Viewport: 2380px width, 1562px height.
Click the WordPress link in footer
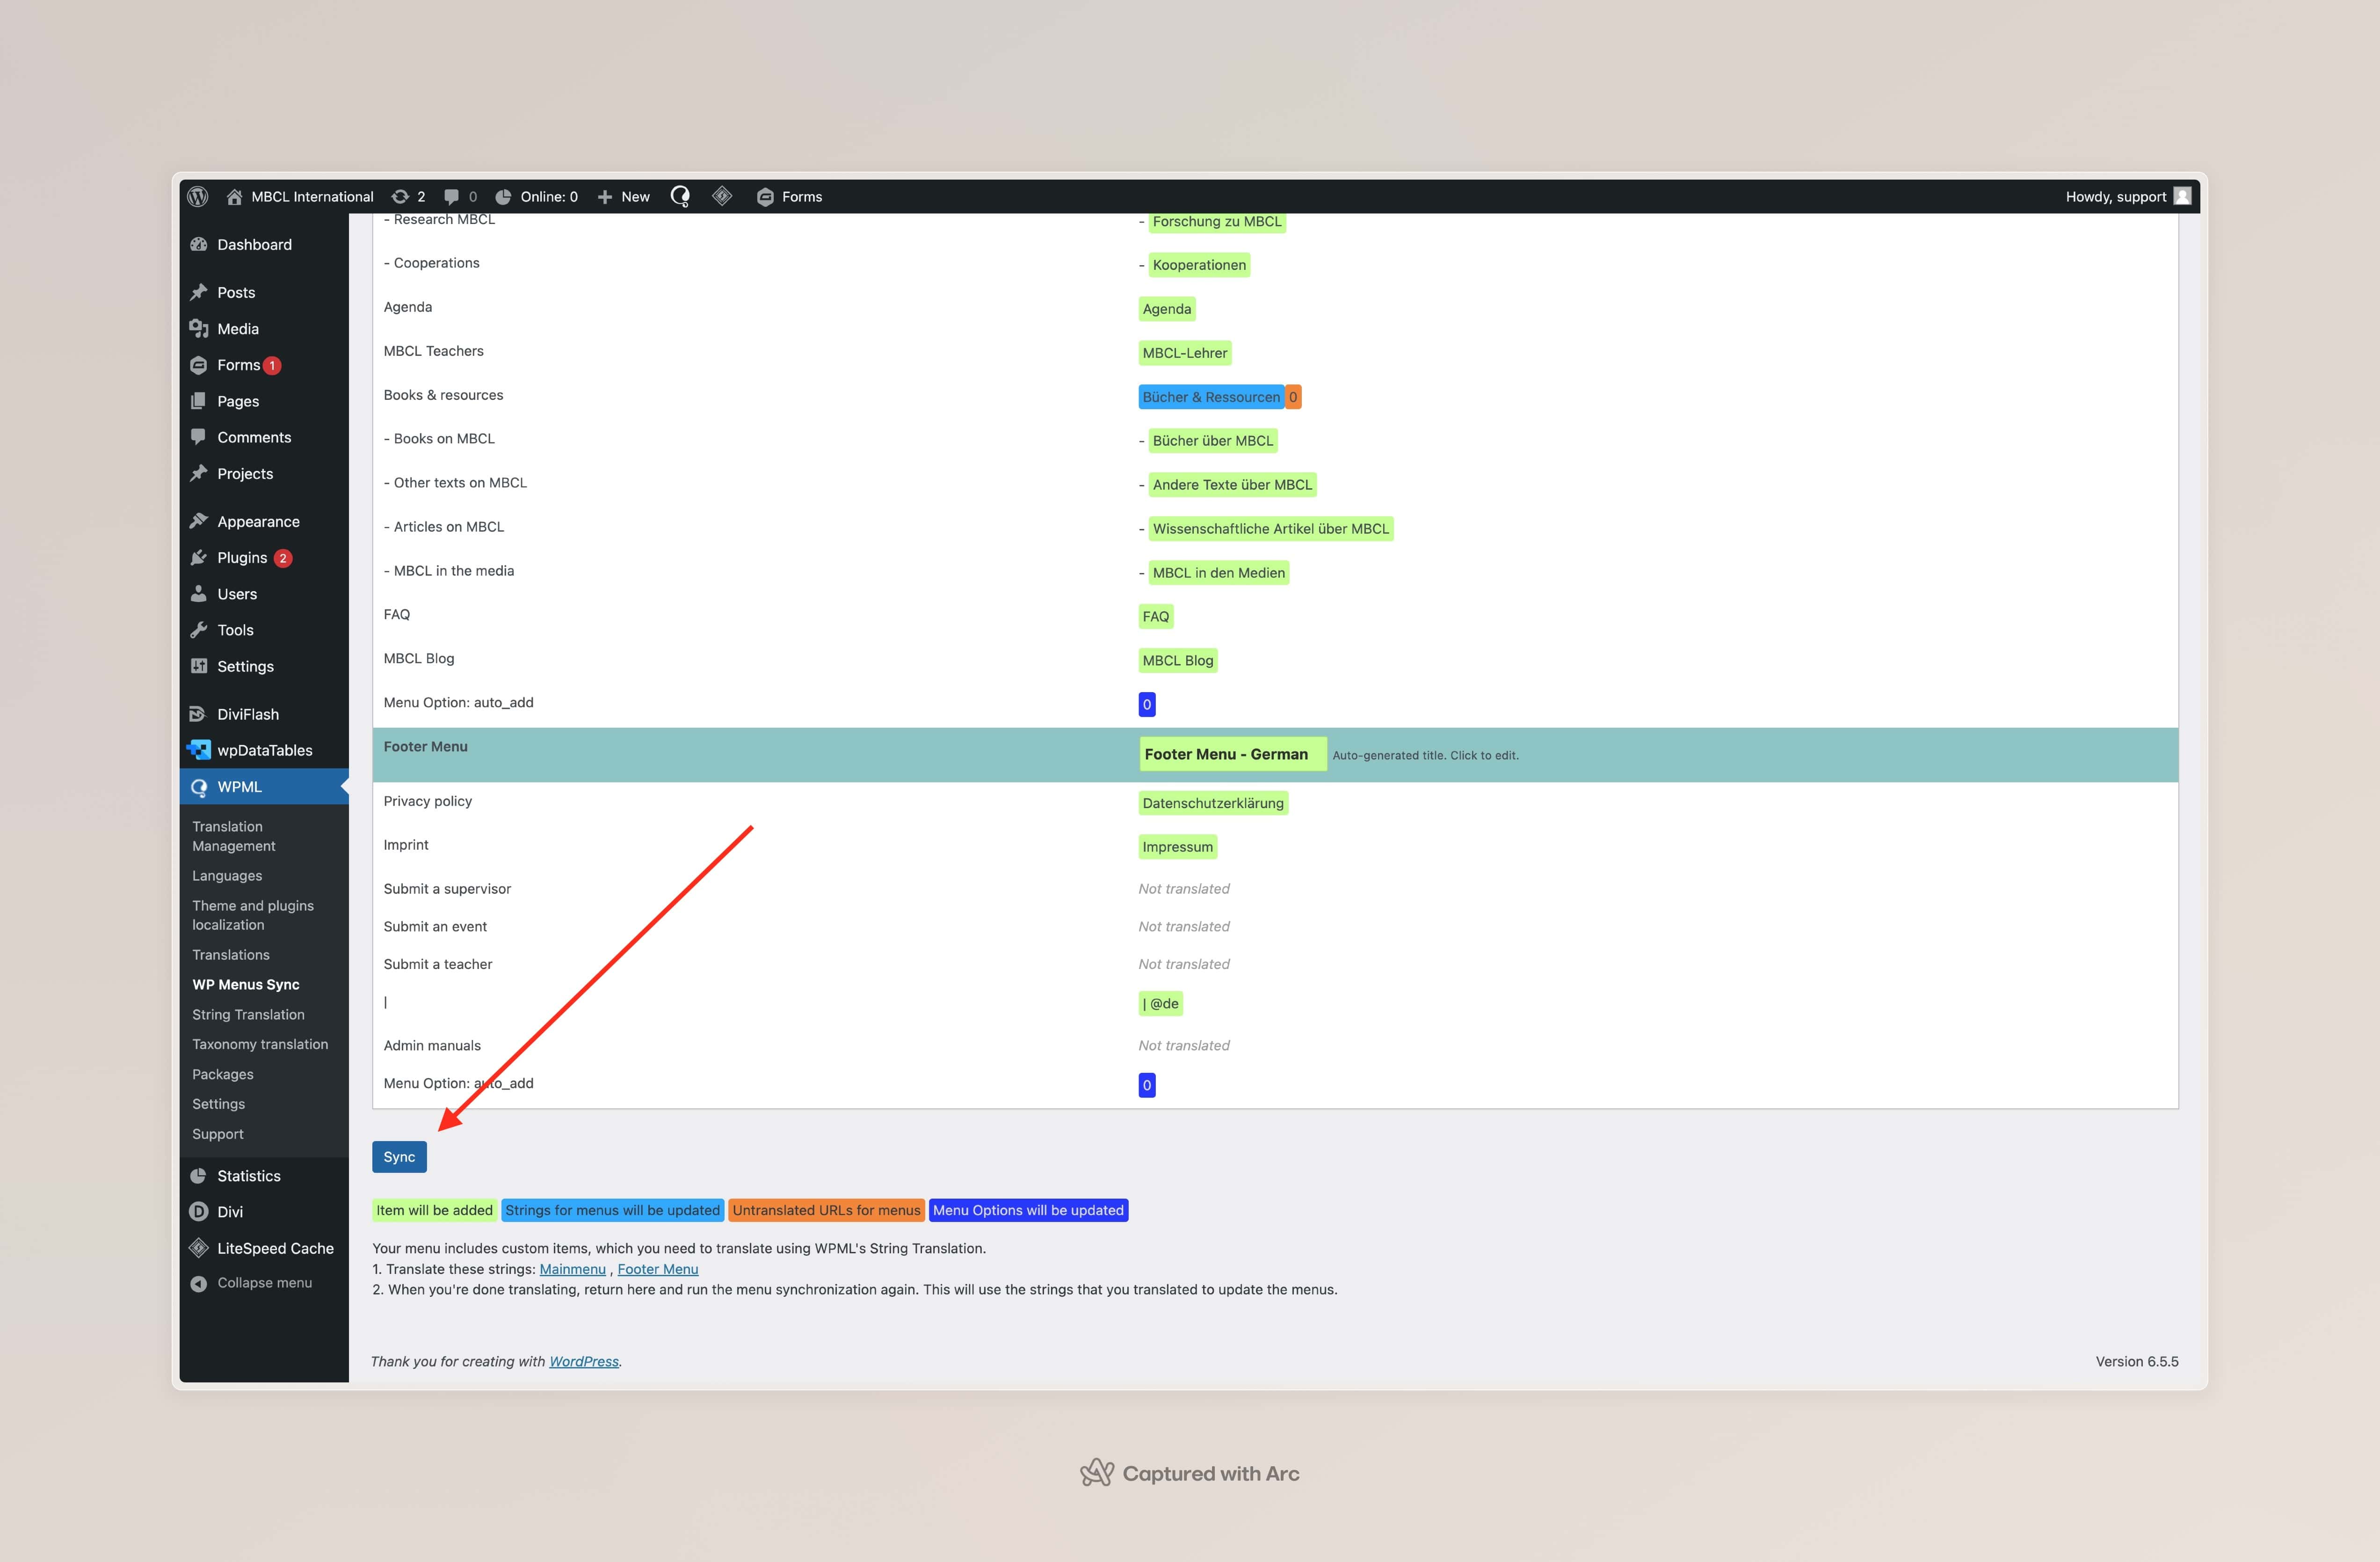[x=584, y=1361]
